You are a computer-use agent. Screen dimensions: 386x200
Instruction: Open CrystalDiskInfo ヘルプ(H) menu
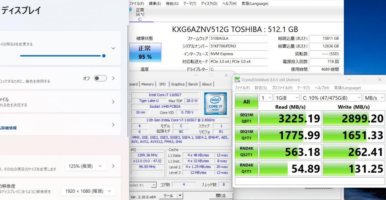(229, 3)
